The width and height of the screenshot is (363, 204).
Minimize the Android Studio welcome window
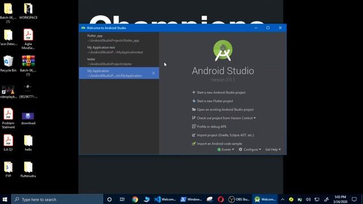(x=256, y=28)
